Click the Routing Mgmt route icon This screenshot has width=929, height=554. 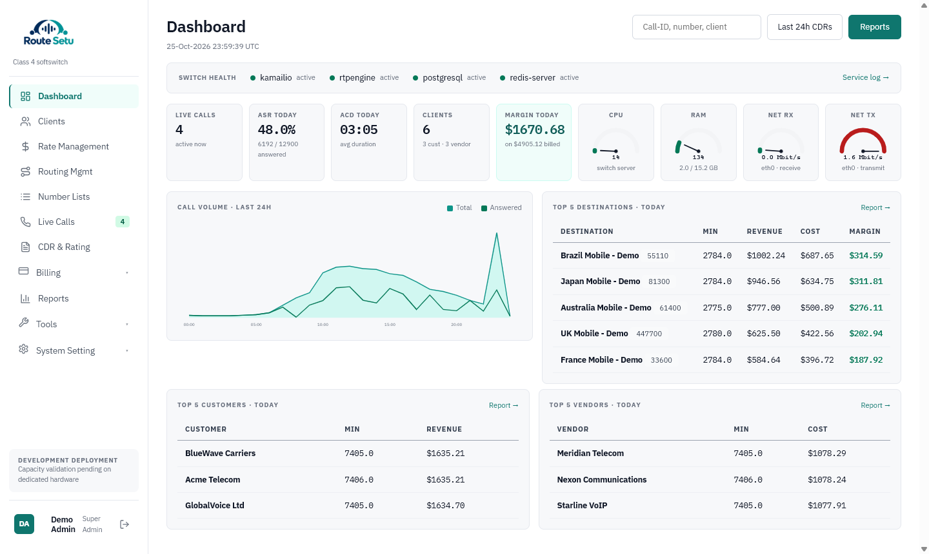click(x=26, y=171)
